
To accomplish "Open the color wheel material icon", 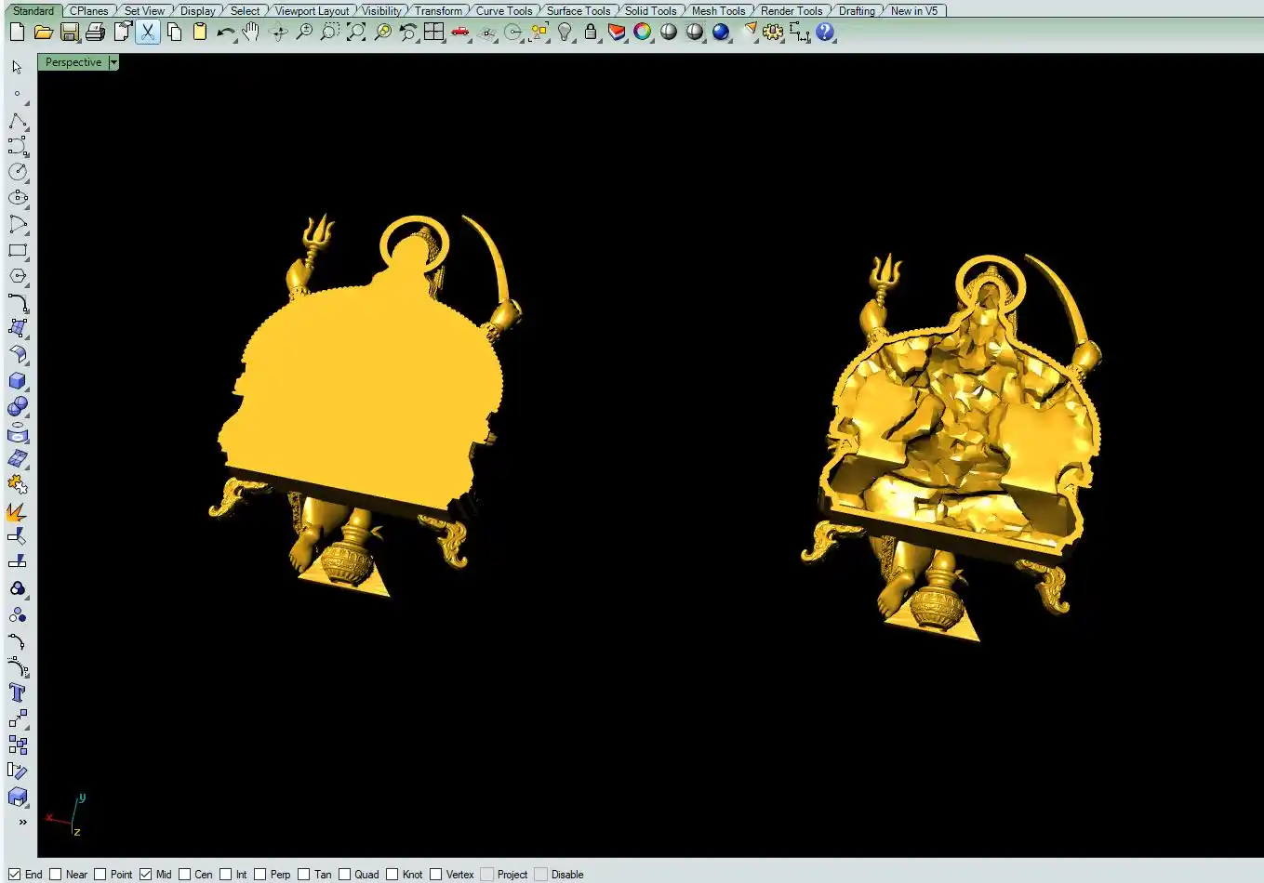I will [643, 33].
